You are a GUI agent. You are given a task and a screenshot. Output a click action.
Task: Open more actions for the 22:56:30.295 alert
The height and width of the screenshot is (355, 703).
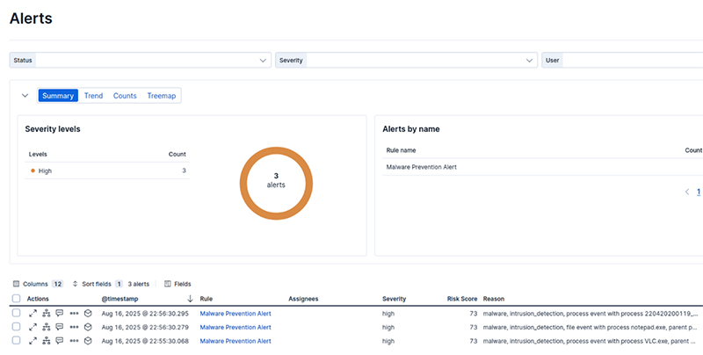pos(74,313)
